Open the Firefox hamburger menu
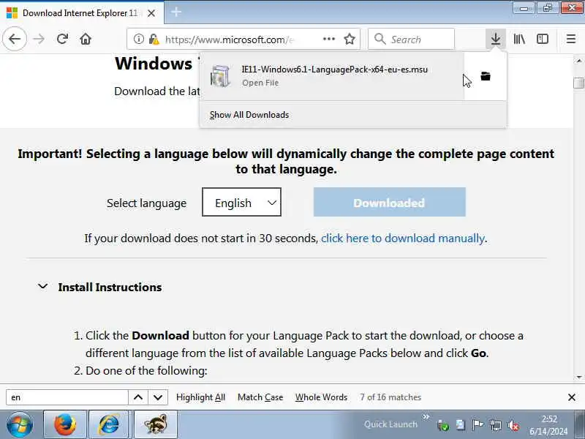Screen dimensions: 585x439 click(571, 39)
